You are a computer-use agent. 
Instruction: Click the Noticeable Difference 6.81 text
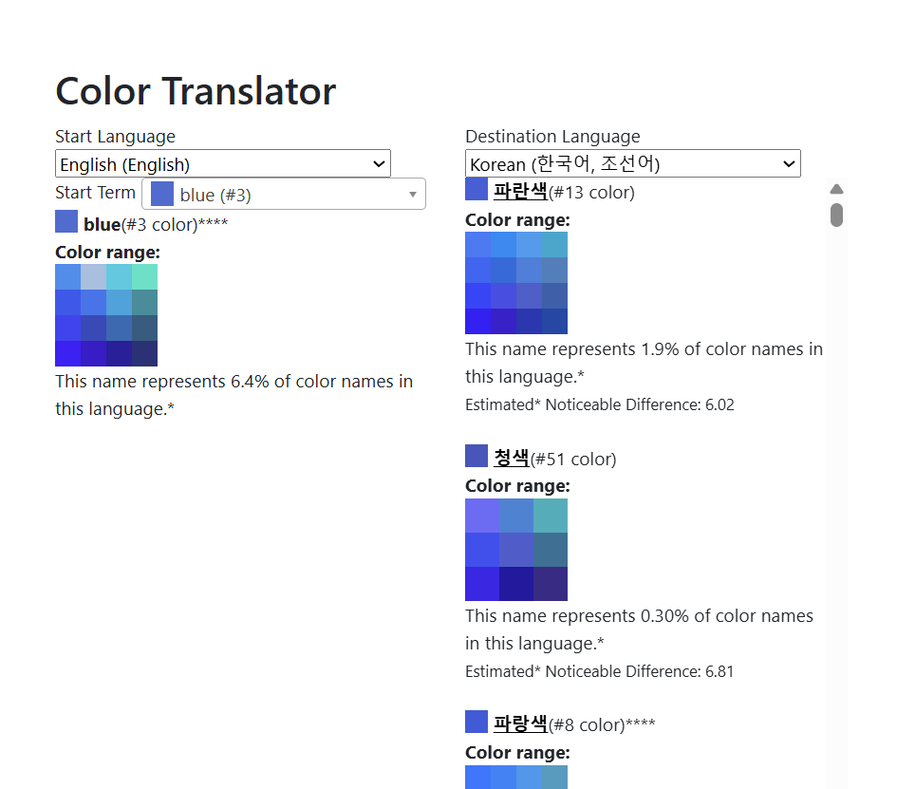pos(599,671)
